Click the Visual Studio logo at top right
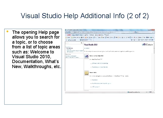 [147, 45]
